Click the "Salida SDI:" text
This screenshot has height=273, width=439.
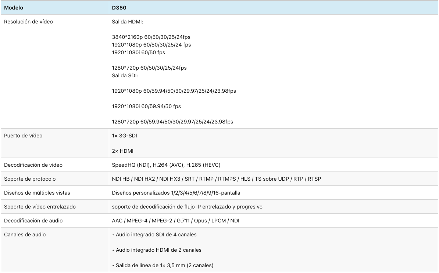coord(125,75)
